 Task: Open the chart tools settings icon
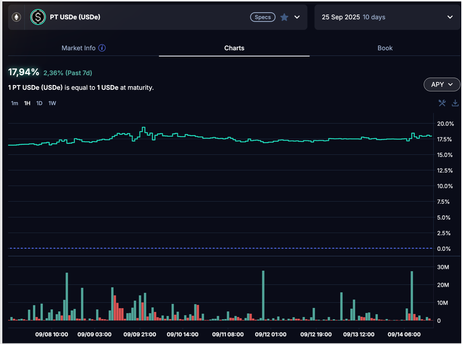coord(442,103)
